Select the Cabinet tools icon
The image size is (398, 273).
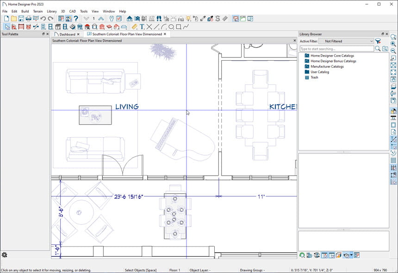pyautogui.click(x=58, y=27)
